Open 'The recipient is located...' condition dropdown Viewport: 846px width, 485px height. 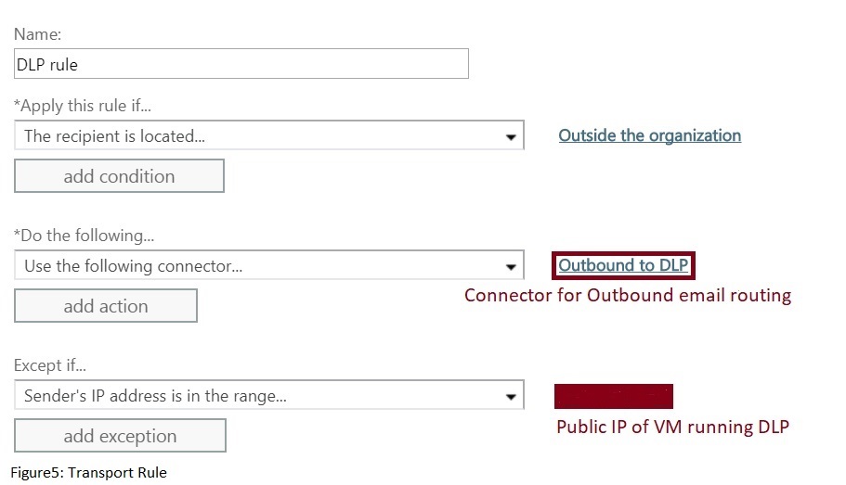point(260,136)
